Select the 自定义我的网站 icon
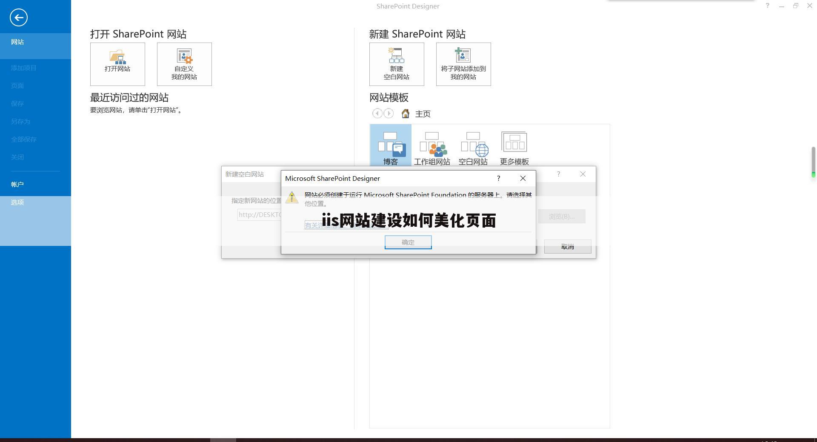 click(184, 64)
